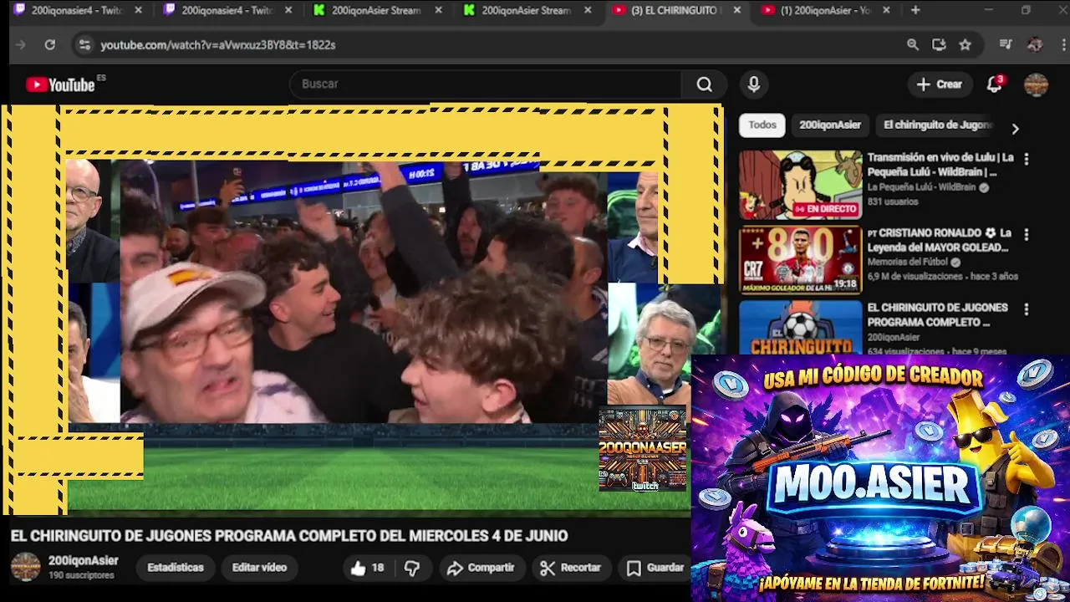Image resolution: width=1070 pixels, height=602 pixels.
Task: Open browser zoom magnifier icon
Action: click(913, 45)
